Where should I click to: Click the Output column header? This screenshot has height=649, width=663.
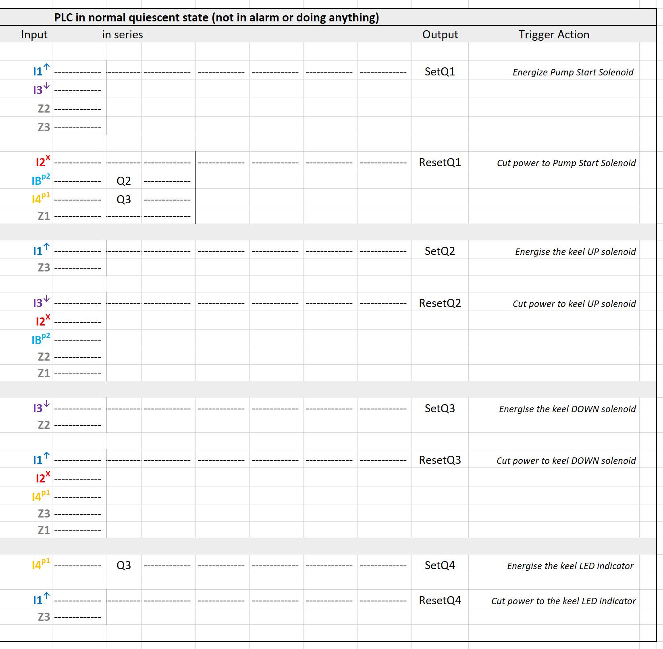point(440,35)
